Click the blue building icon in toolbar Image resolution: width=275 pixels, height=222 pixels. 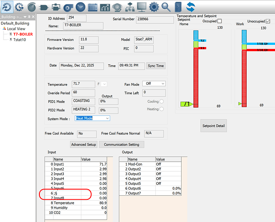tap(178, 7)
